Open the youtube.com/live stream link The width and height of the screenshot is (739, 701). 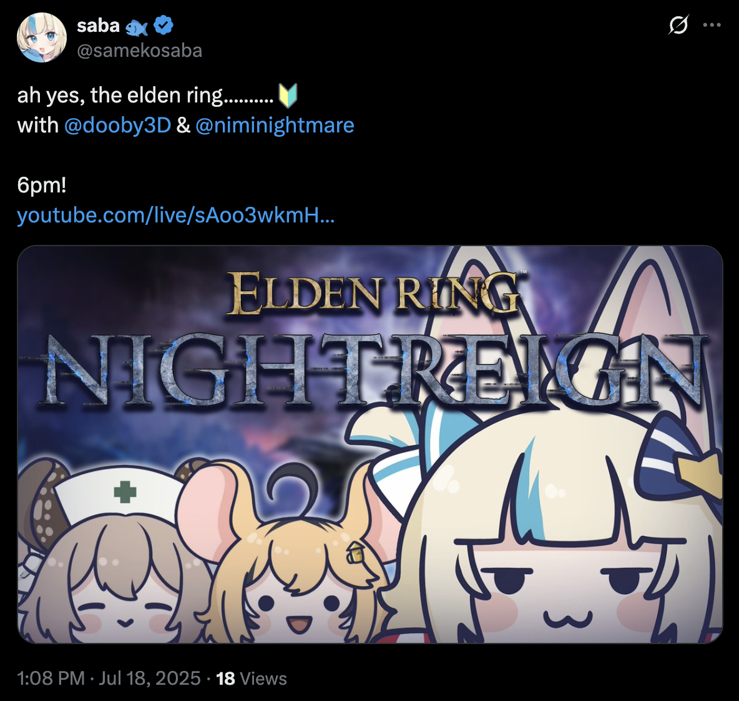coord(176,216)
